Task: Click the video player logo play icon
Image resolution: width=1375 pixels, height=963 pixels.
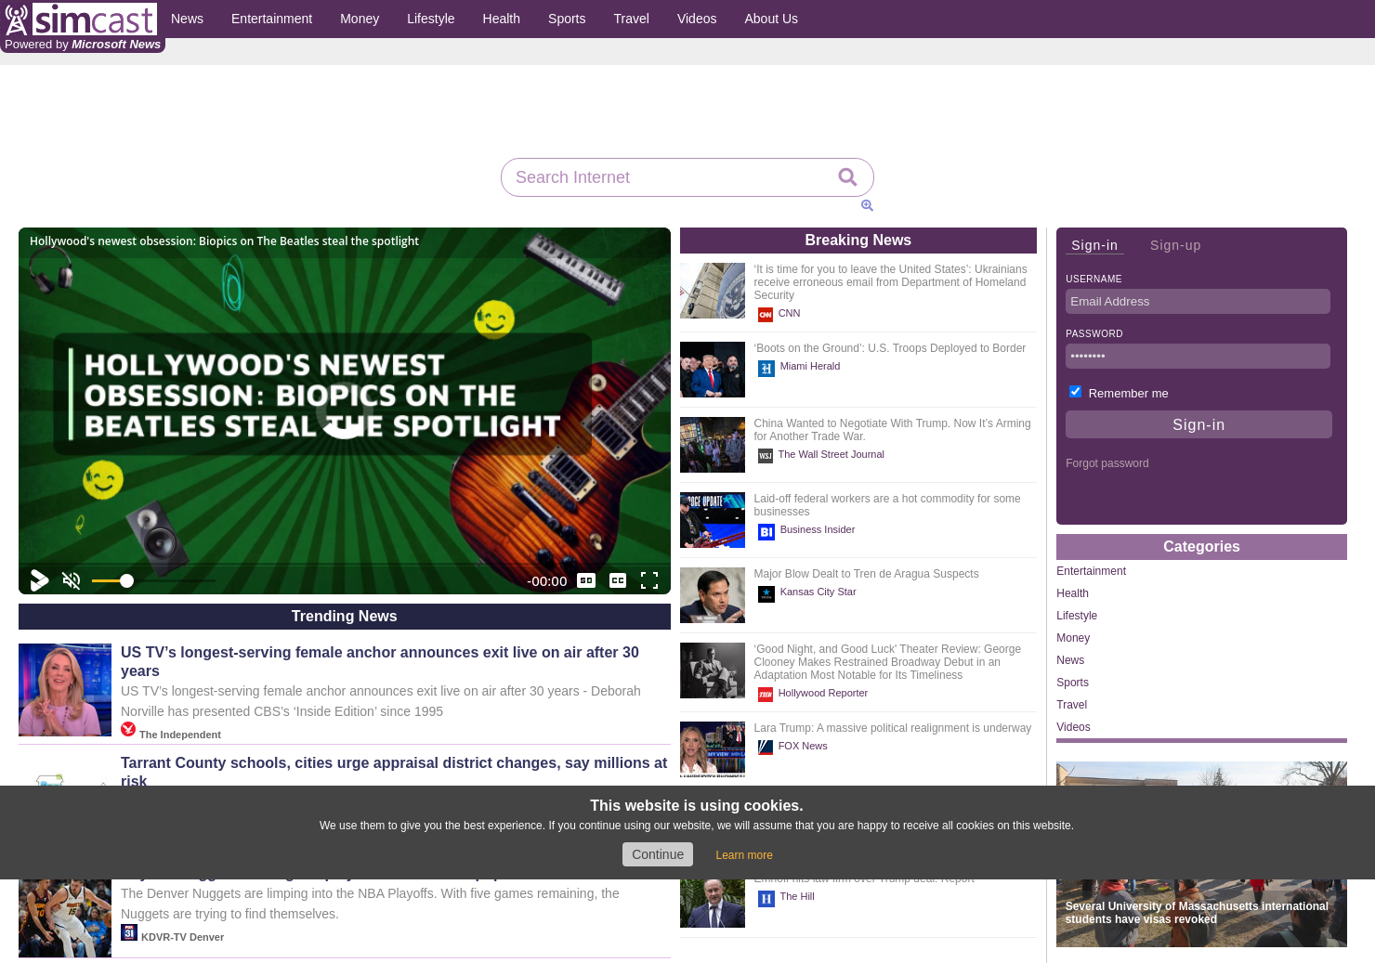Action: [39, 581]
